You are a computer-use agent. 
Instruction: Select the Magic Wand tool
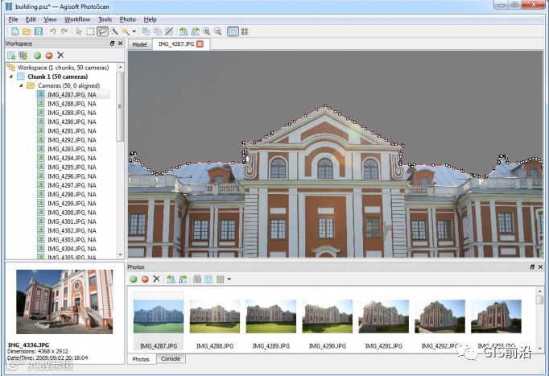pyautogui.click(x=126, y=31)
